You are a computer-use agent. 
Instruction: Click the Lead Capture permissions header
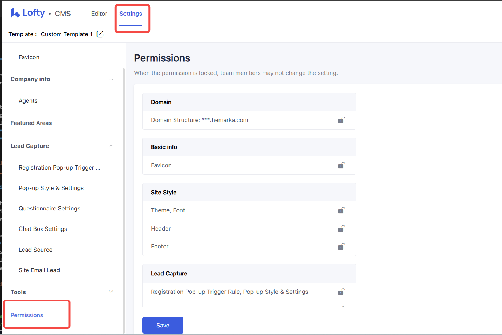point(249,274)
